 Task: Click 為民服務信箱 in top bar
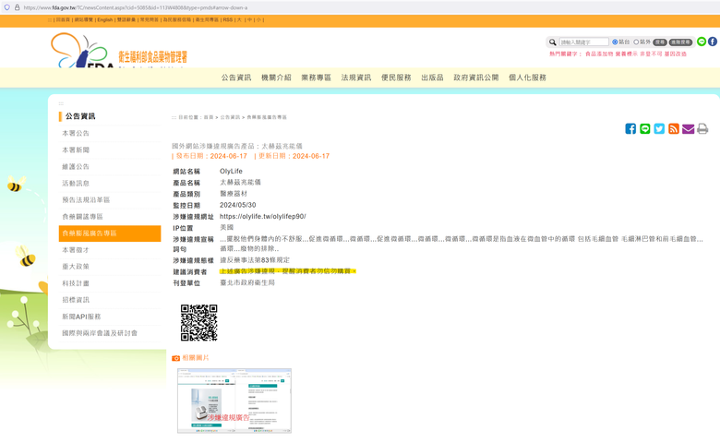point(177,19)
